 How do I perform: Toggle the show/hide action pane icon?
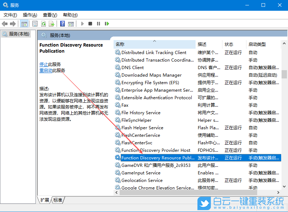click(x=71, y=24)
